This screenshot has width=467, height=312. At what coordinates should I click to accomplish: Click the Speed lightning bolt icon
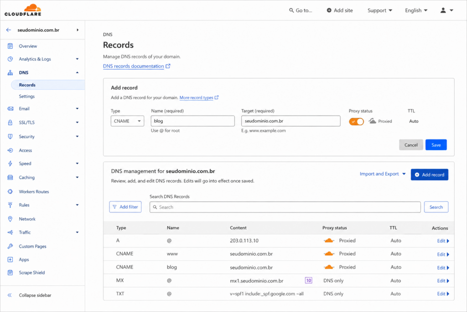[x=10, y=164]
